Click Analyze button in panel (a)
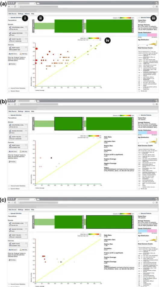This screenshot has height=287, width=160. point(12,64)
